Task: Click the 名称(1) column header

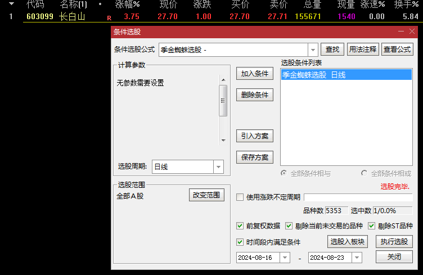Action: [x=73, y=4]
